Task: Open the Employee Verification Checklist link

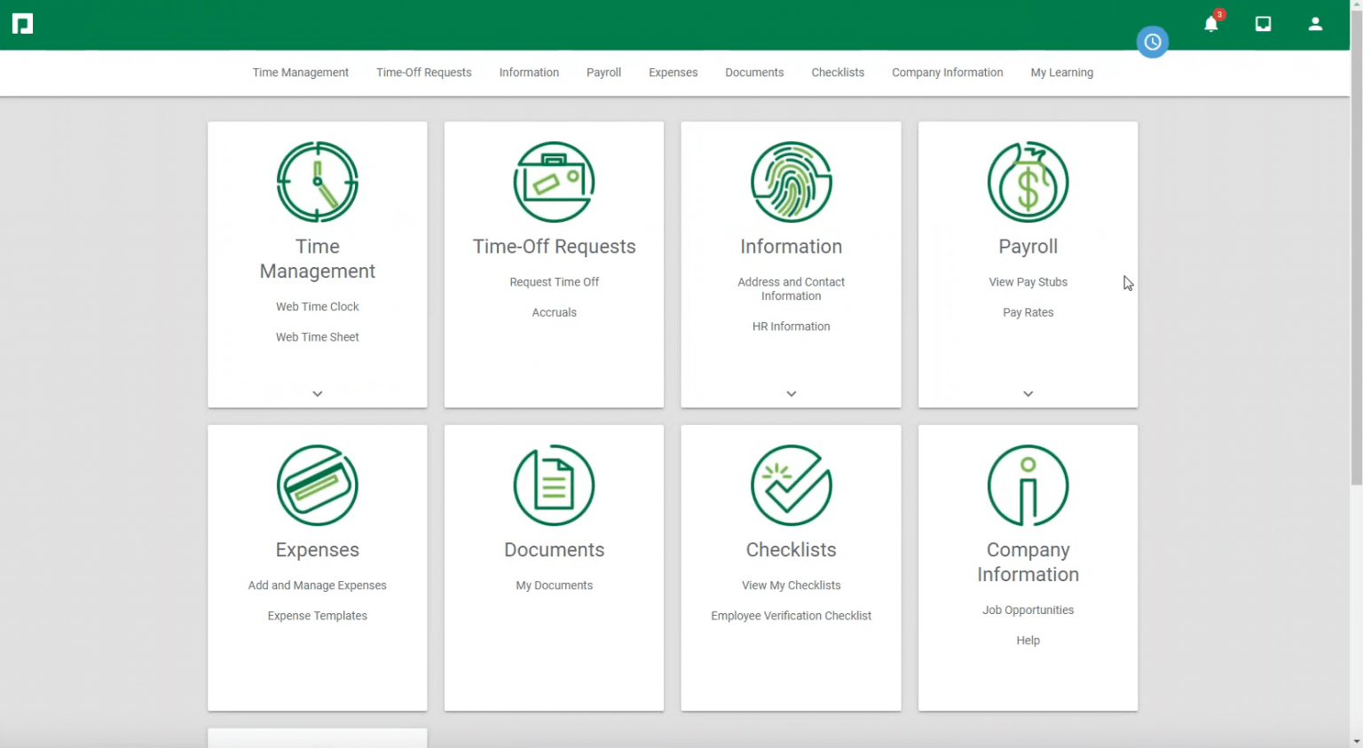Action: pyautogui.click(x=791, y=615)
